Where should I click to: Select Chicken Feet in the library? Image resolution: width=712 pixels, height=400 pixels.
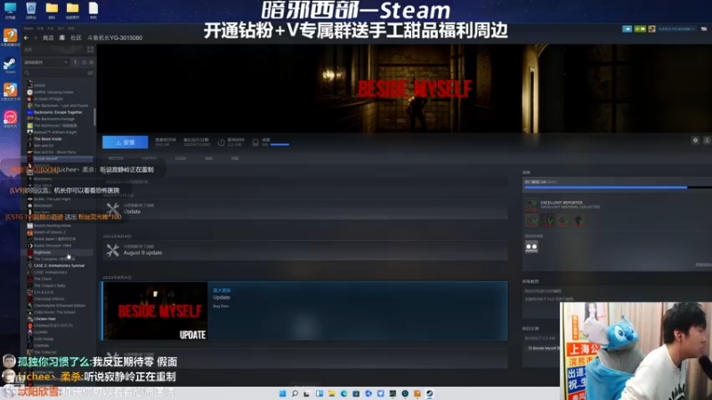(x=44, y=319)
